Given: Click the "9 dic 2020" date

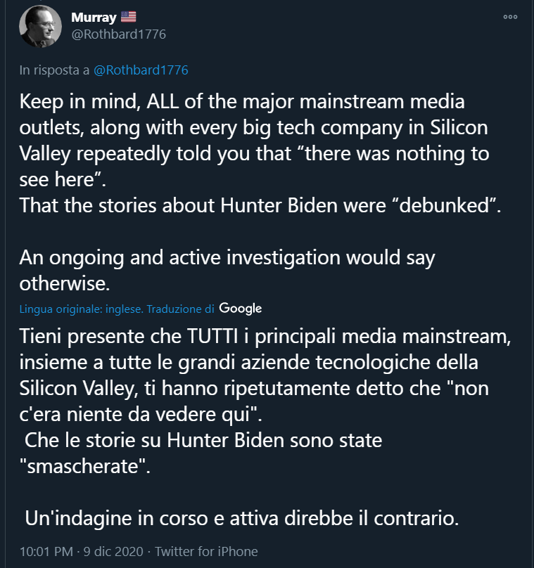Looking at the screenshot, I should pyautogui.click(x=113, y=551).
